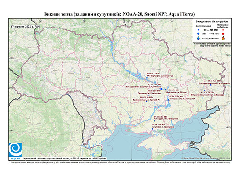Viewport: 239px width, 169px height.
Task: Click the blue marker at Zaporizhstal, Zaporizhzhia
Action: (168, 100)
